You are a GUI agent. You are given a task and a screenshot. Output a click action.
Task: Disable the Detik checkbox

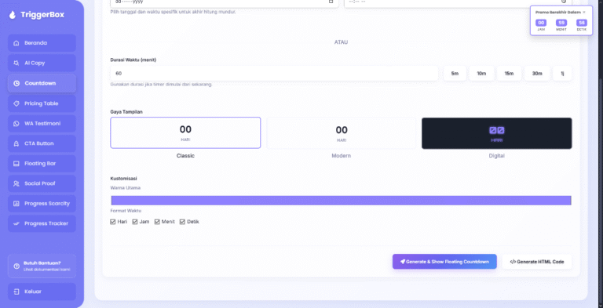[x=182, y=222]
